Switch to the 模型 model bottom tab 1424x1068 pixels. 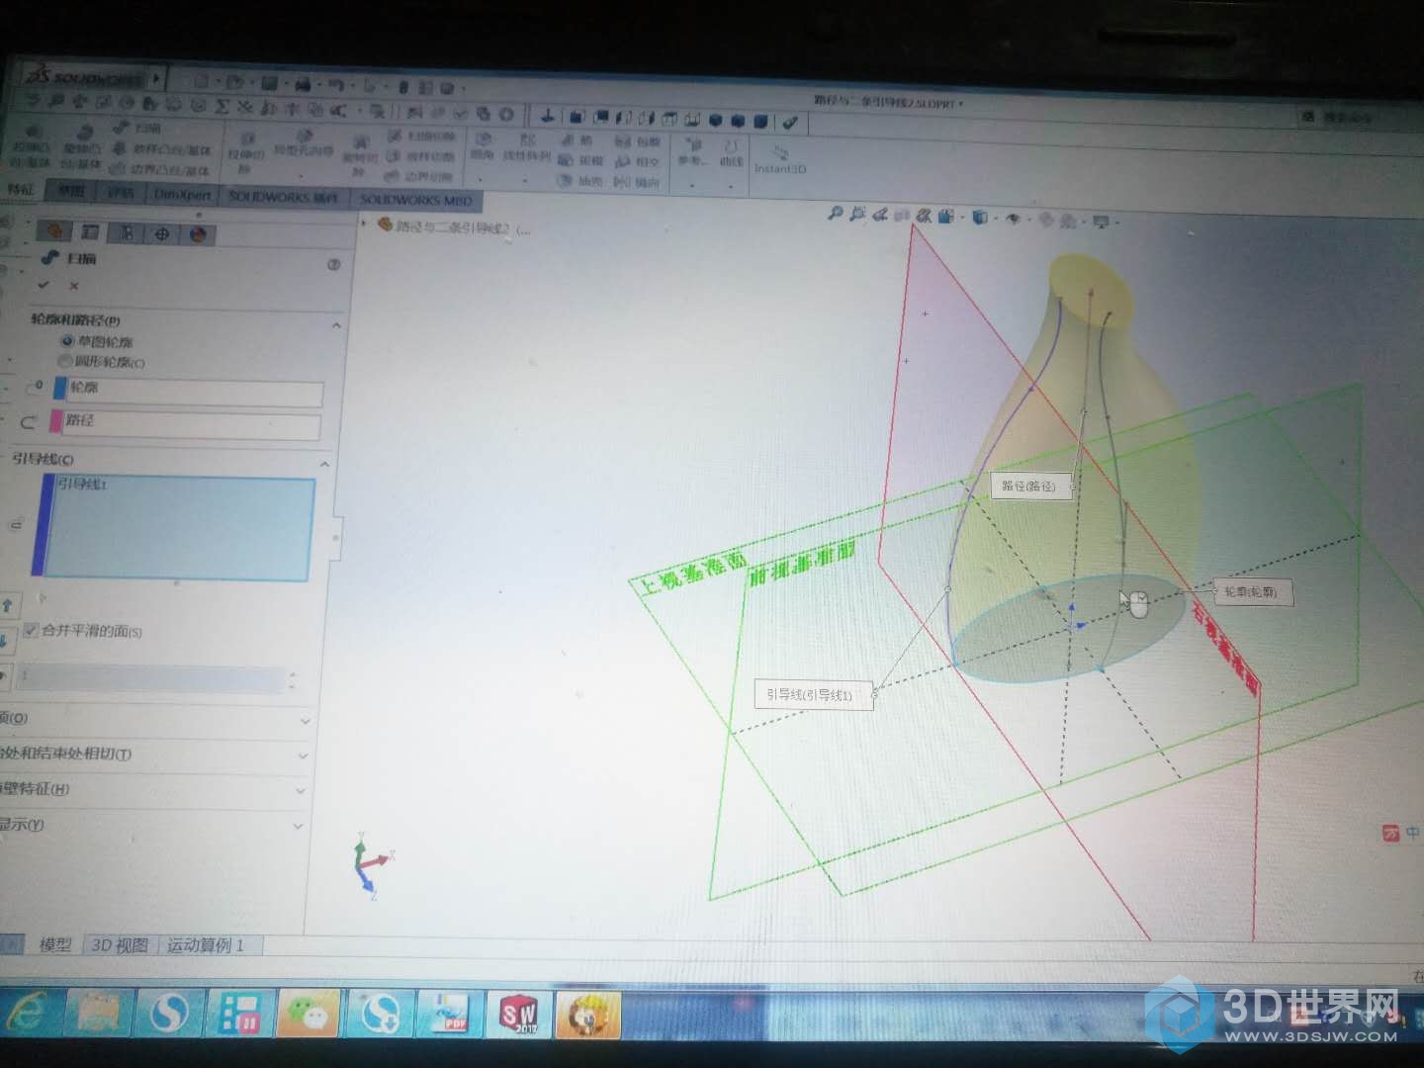click(x=55, y=944)
